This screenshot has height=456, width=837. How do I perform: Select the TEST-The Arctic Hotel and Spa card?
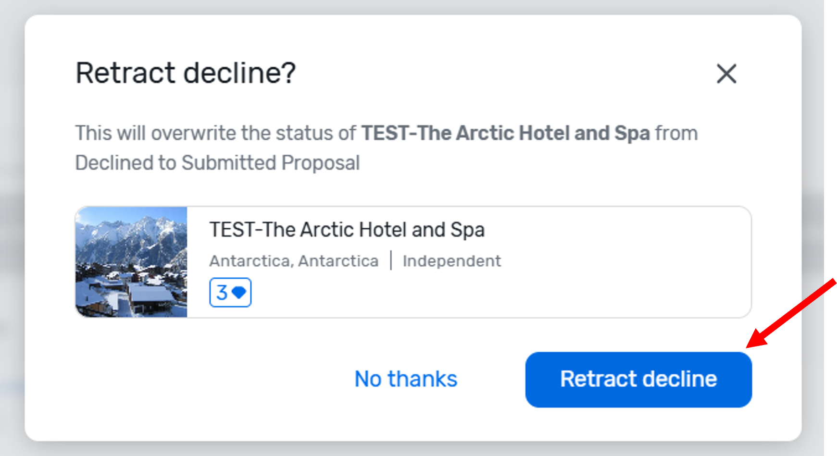pos(413,262)
